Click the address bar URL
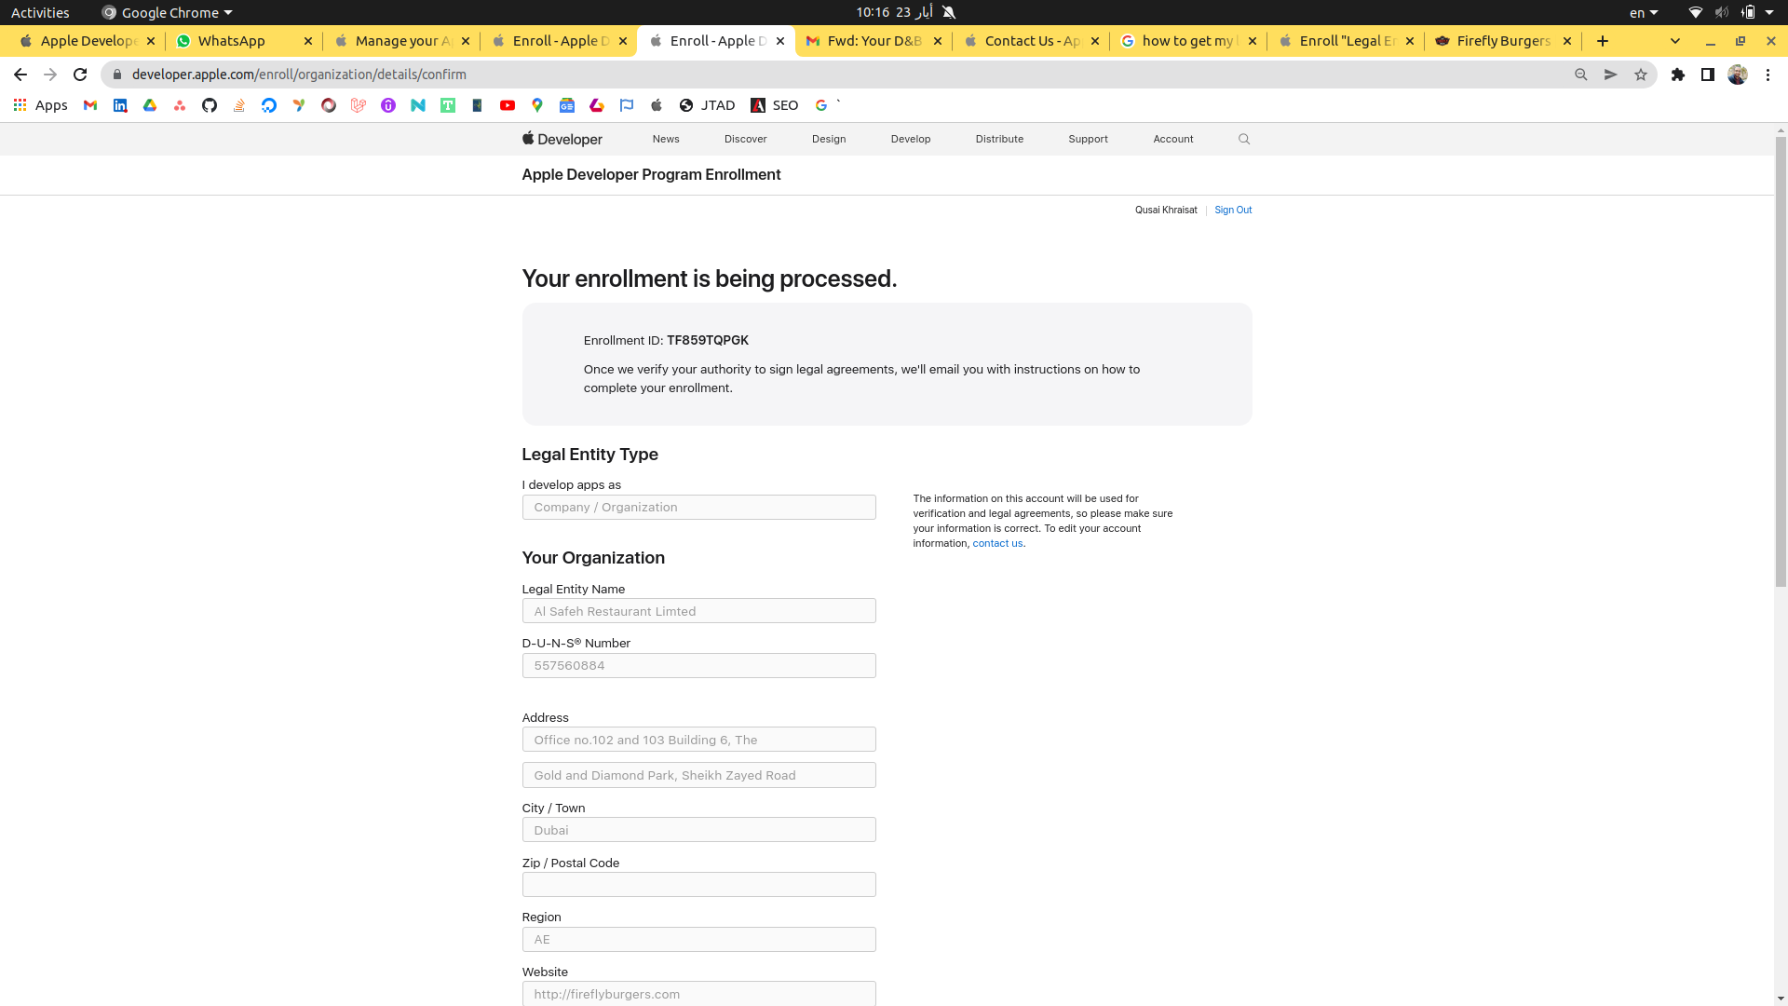 tap(299, 75)
